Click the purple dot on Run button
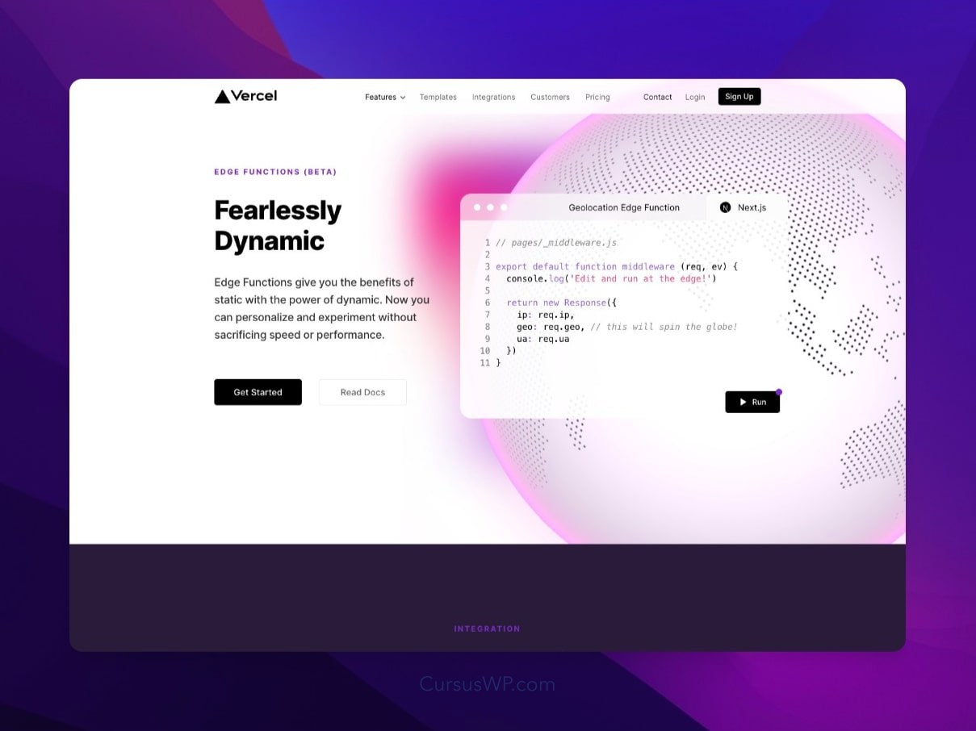The height and width of the screenshot is (731, 976). pos(779,392)
